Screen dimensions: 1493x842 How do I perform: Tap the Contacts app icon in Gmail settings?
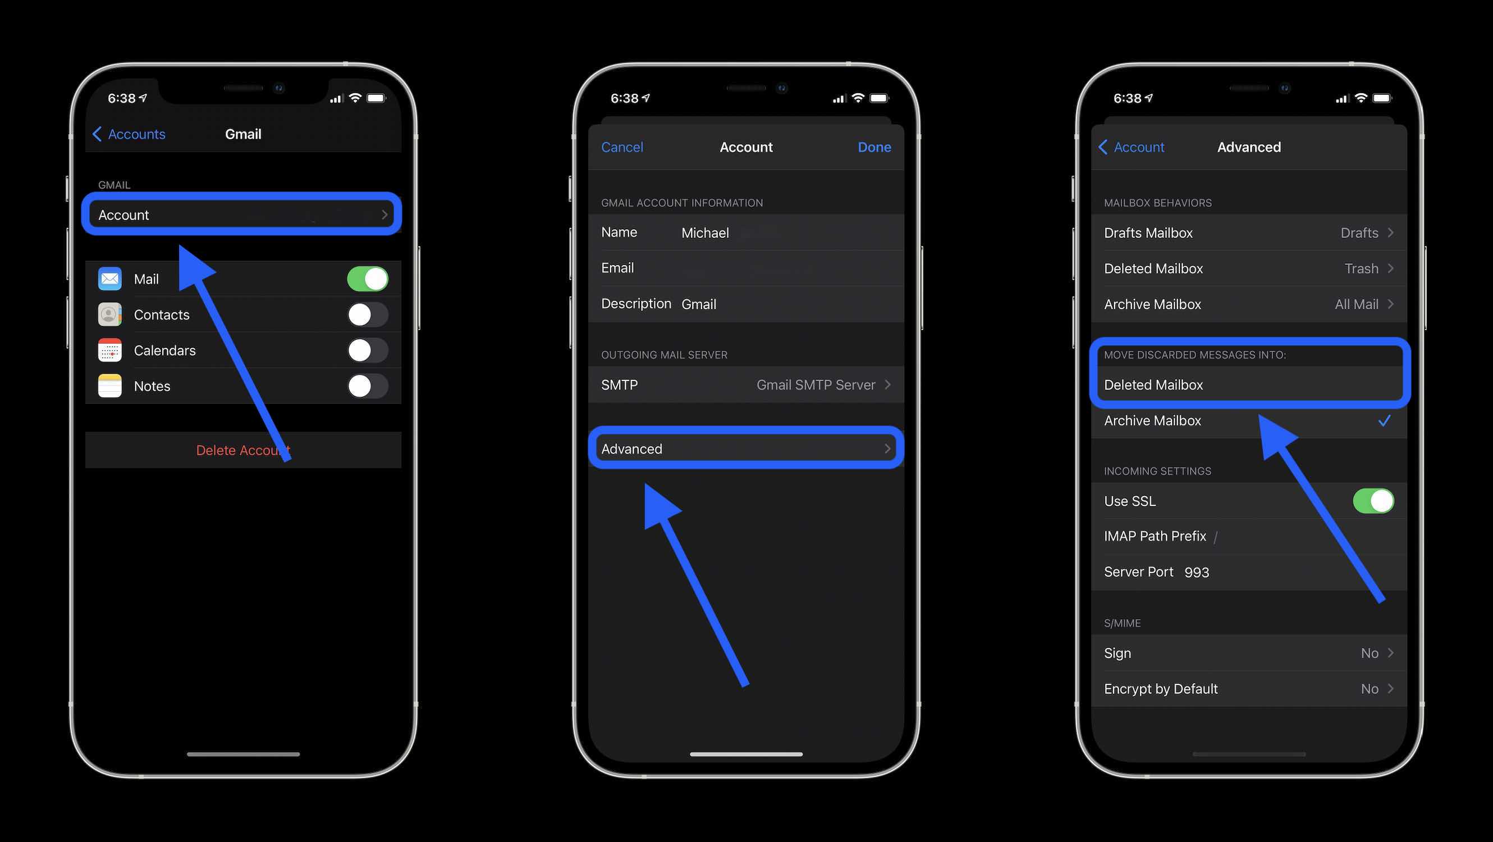(x=112, y=314)
